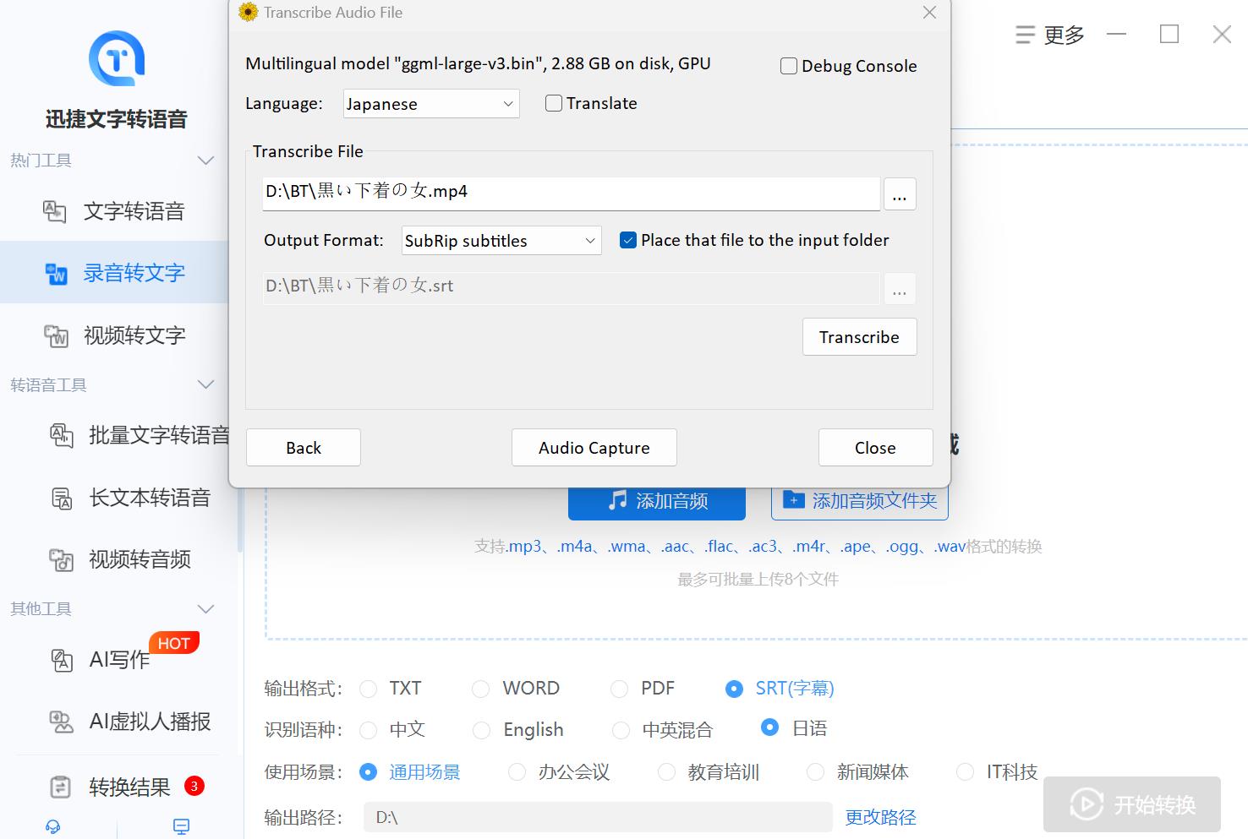Check the Translate checkbox
The image size is (1248, 839).
point(554,103)
